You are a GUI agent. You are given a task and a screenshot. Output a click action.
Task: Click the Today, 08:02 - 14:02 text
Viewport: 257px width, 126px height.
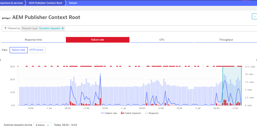(65, 125)
